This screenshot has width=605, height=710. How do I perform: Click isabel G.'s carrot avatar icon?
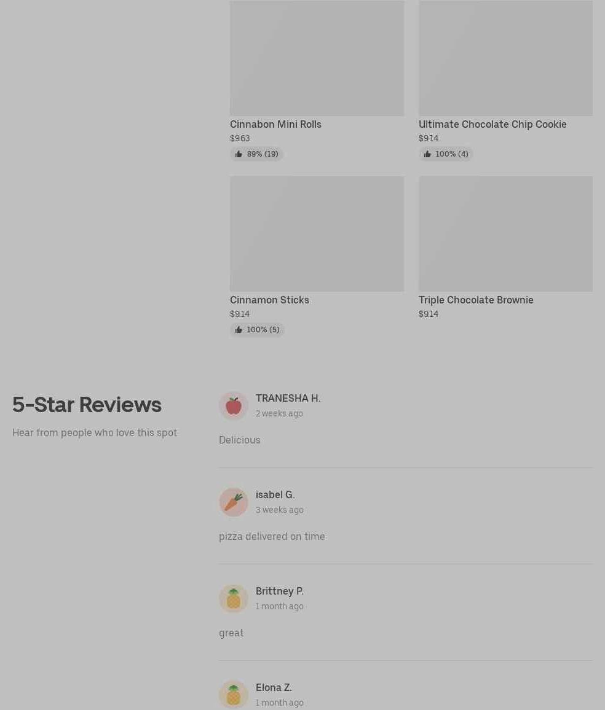234,502
